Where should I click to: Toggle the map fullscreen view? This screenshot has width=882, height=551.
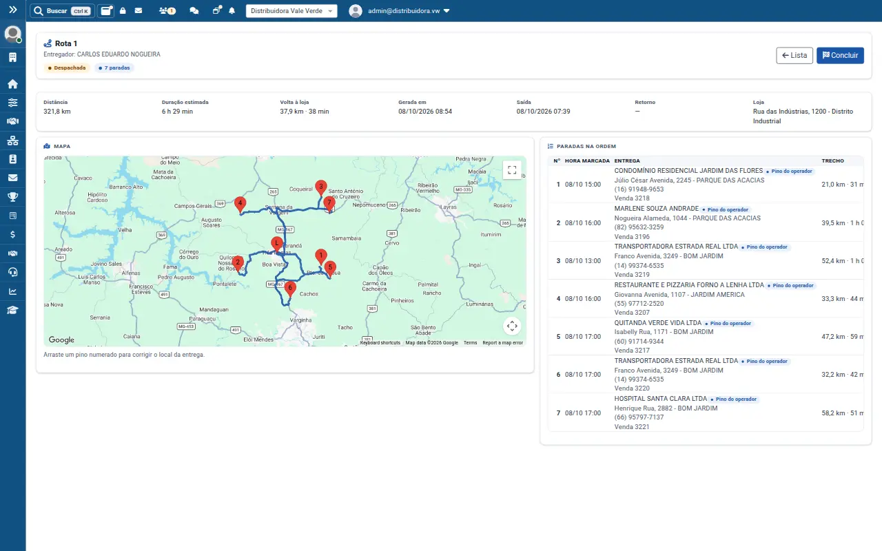click(x=512, y=169)
